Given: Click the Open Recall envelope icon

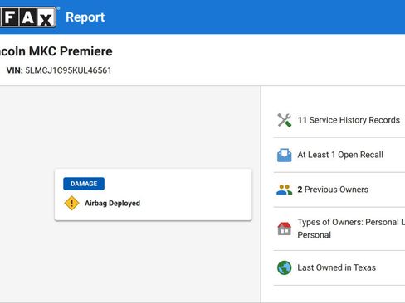Looking at the screenshot, I should [x=285, y=155].
